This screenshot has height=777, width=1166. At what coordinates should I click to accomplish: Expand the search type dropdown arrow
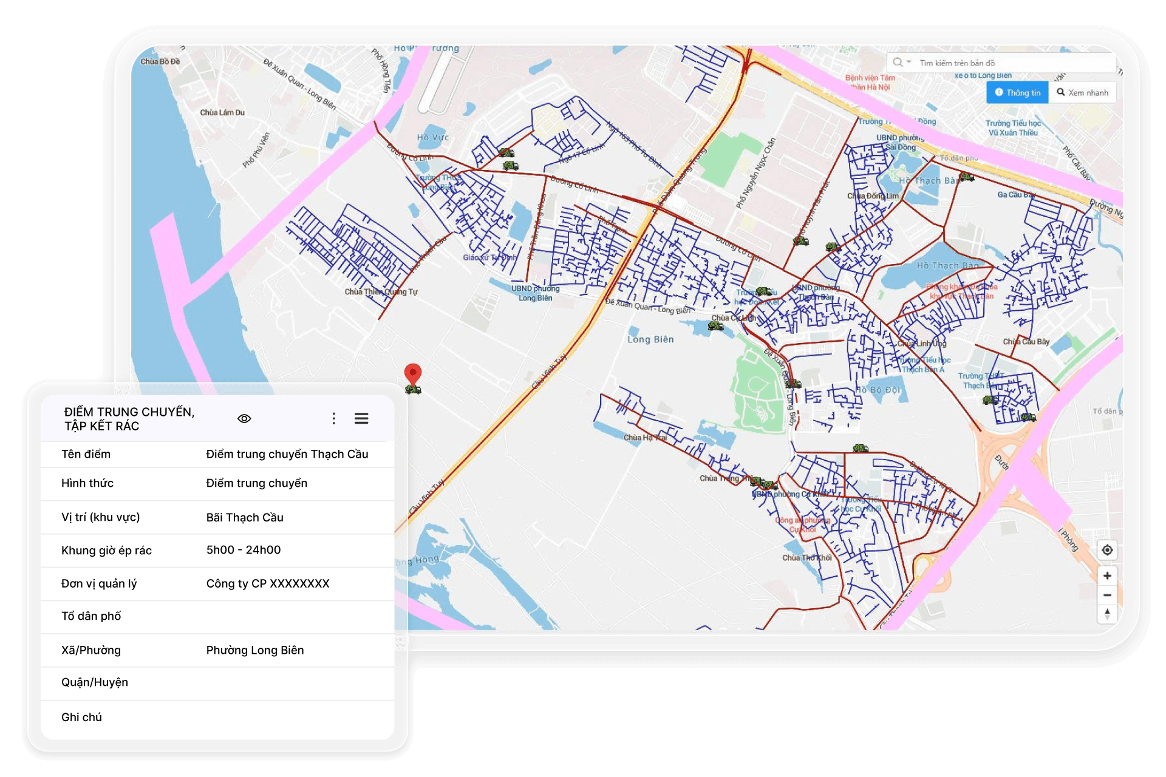[909, 62]
